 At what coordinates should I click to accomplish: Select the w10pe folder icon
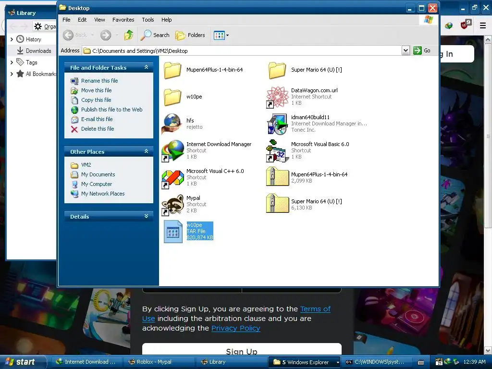pos(172,97)
